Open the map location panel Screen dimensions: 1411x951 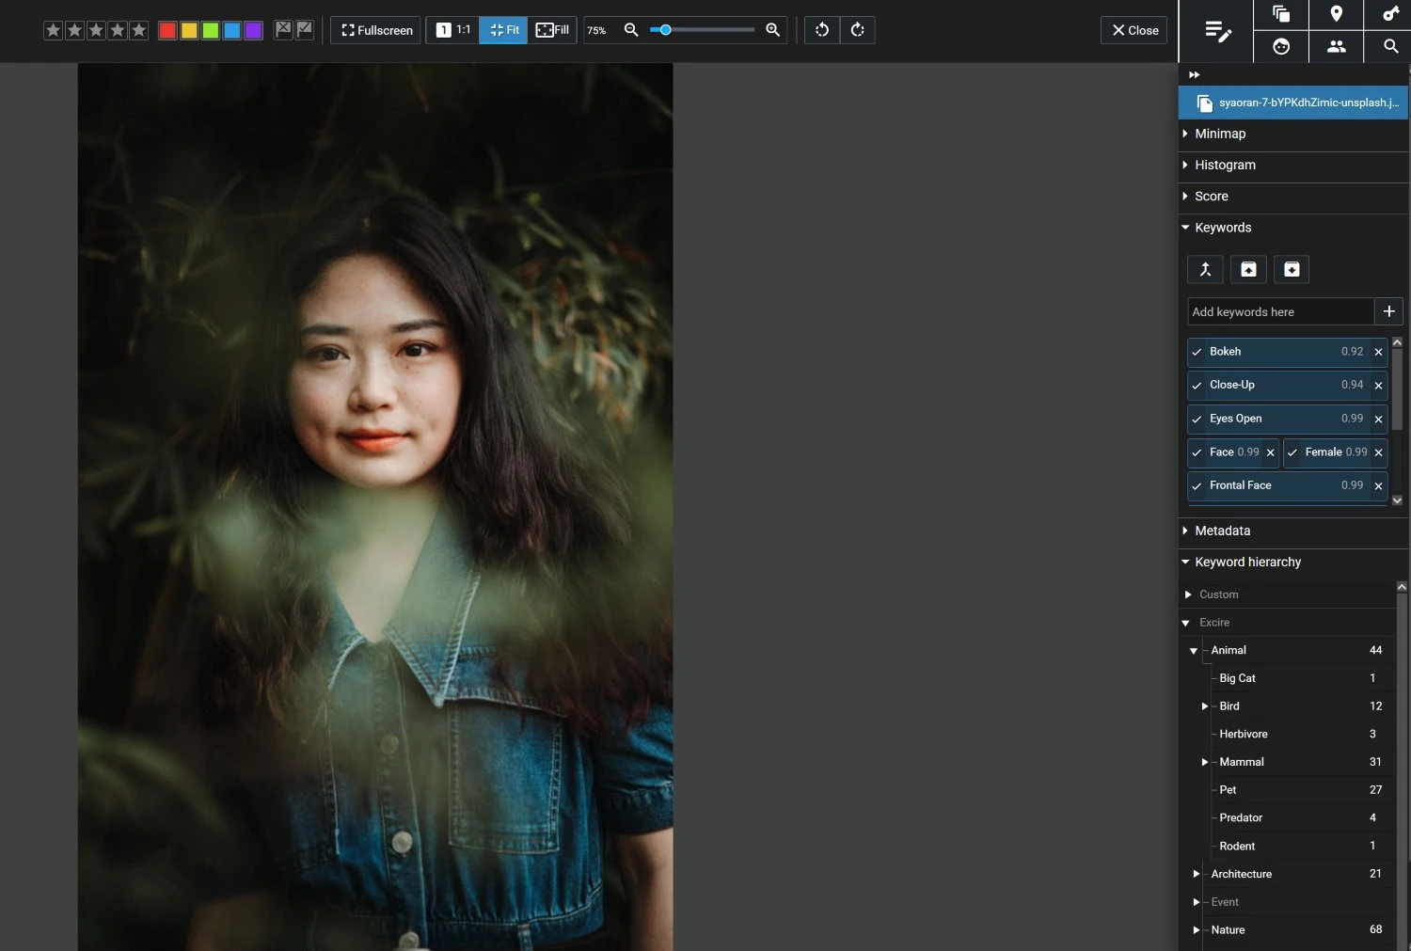(x=1337, y=15)
